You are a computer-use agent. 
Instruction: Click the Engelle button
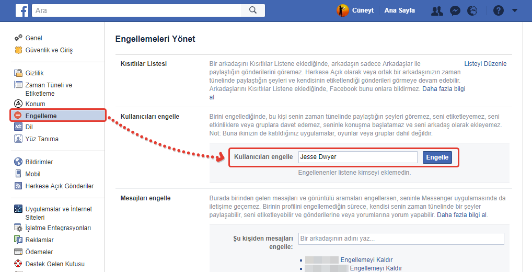pos(437,157)
